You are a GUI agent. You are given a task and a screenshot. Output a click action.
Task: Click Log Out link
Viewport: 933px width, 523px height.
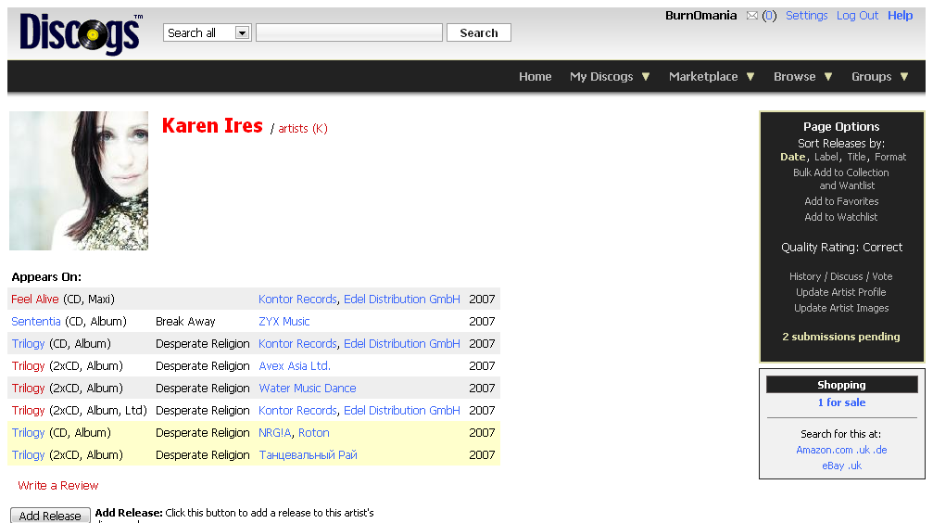click(x=857, y=16)
